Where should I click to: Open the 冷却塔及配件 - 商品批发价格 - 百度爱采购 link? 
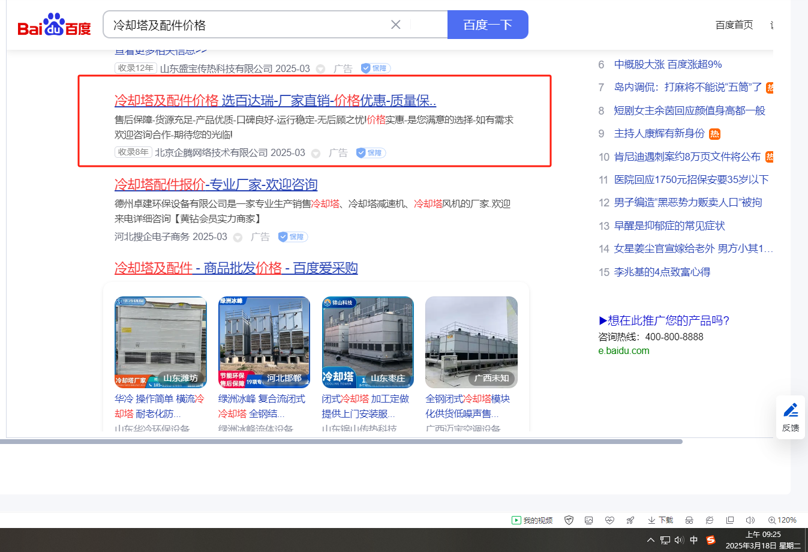tap(236, 268)
